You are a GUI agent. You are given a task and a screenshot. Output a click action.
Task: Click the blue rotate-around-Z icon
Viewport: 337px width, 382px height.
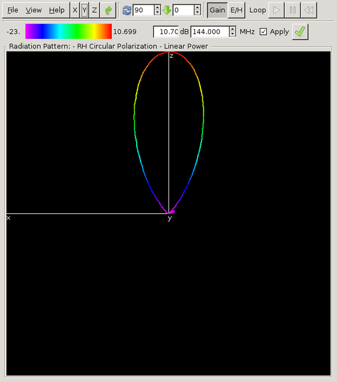click(x=127, y=10)
